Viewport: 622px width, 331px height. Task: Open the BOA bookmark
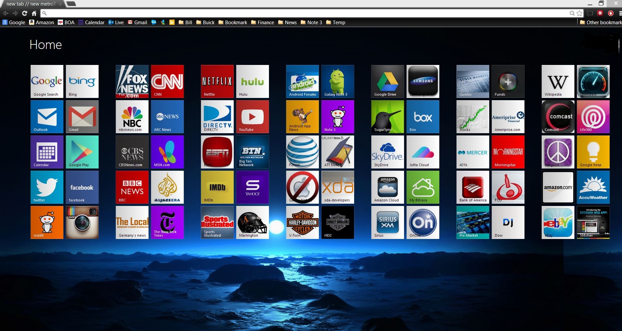tap(66, 22)
